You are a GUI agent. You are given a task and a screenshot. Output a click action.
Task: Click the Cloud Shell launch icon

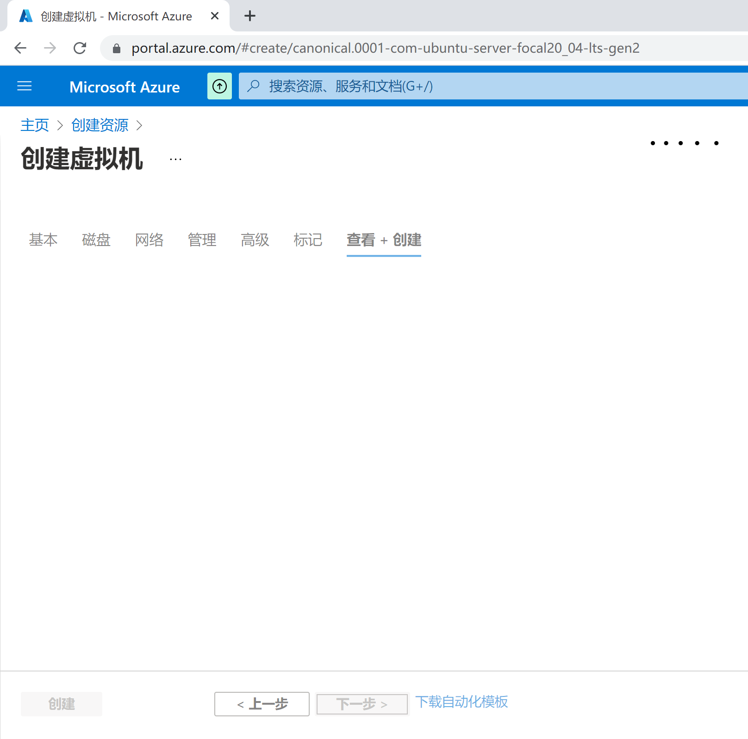click(219, 86)
